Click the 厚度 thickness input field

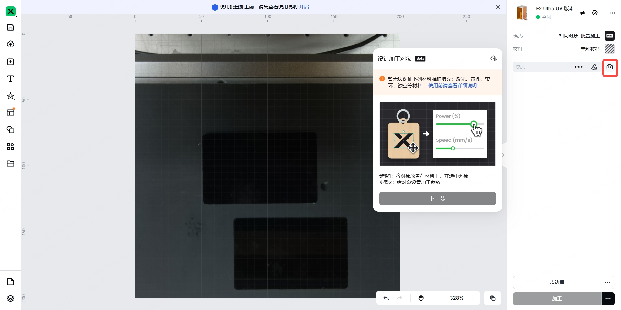point(543,67)
